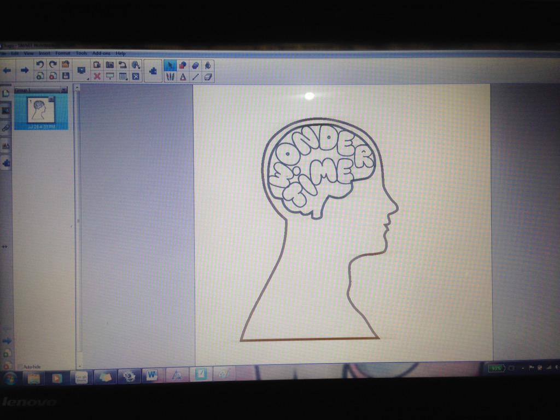Save the notebook file
The image size is (560, 420).
(x=66, y=75)
